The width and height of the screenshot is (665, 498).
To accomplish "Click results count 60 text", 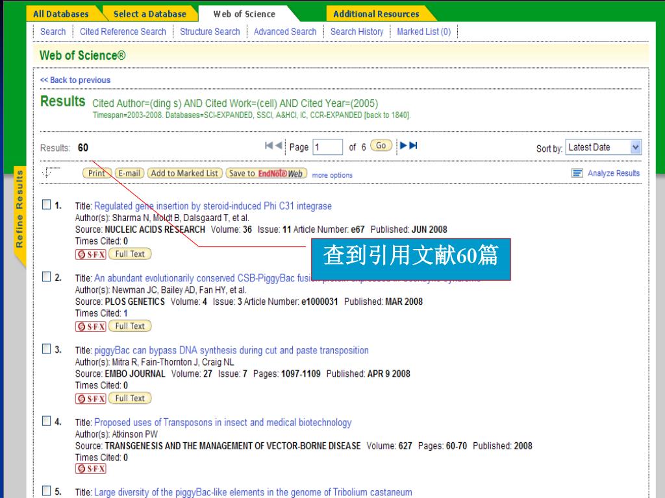I will pos(82,148).
